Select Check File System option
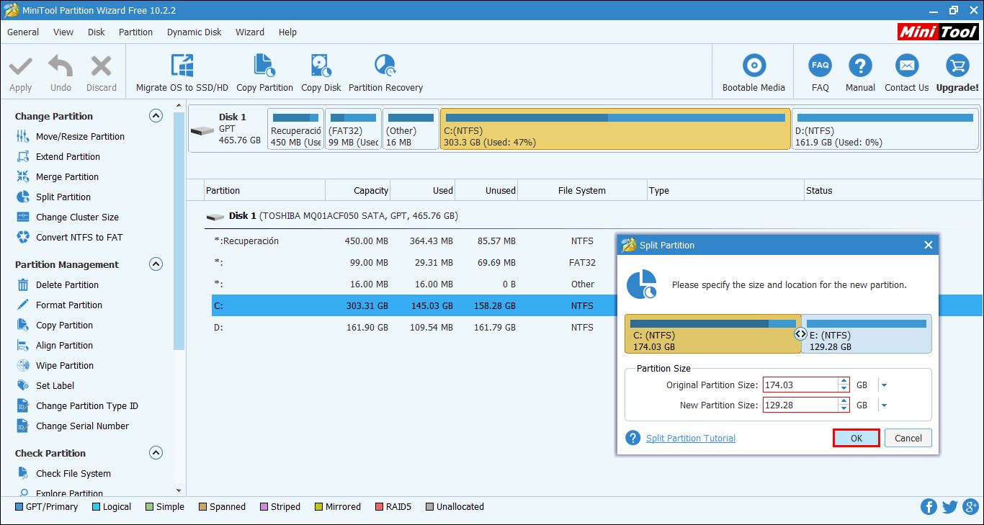 [x=73, y=473]
